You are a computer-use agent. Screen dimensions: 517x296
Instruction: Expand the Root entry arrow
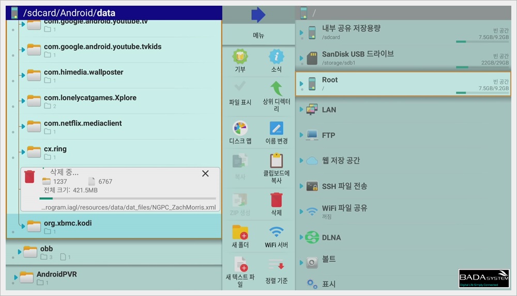pos(301,84)
